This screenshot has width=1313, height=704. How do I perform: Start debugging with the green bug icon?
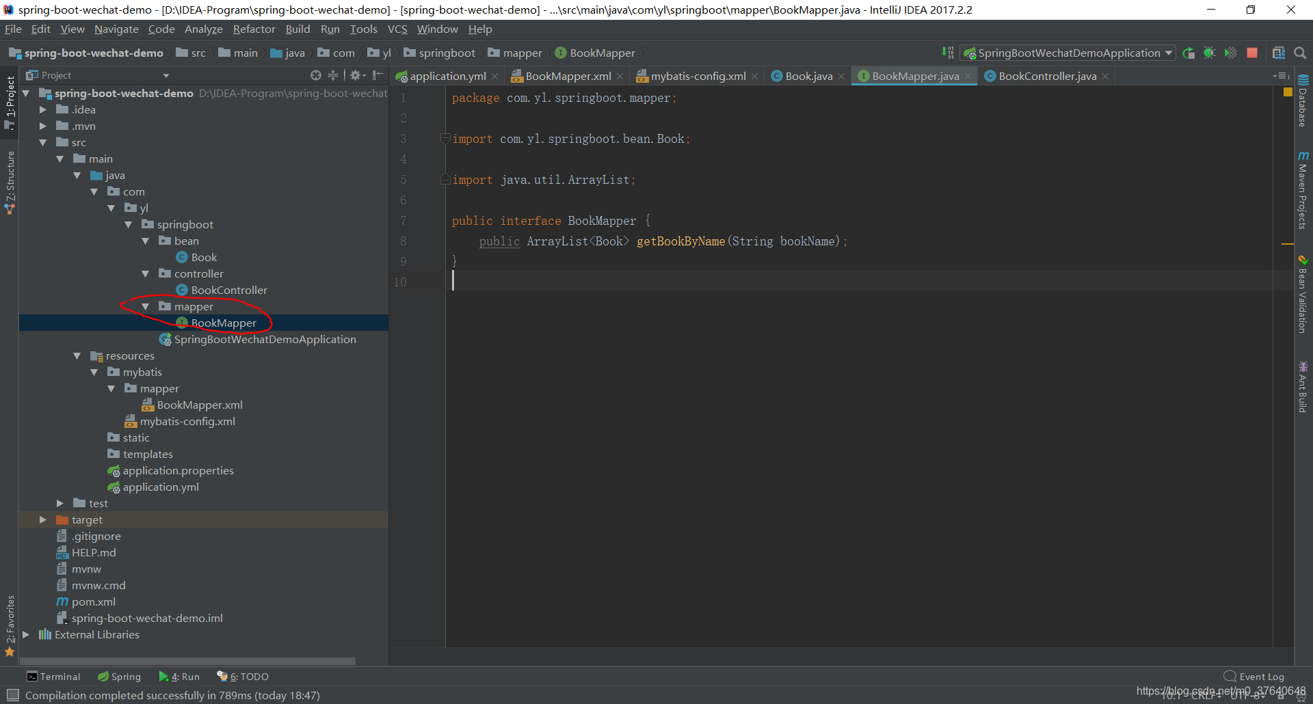(1210, 53)
